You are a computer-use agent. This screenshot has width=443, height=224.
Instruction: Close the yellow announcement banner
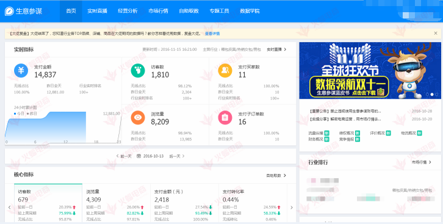coord(435,34)
